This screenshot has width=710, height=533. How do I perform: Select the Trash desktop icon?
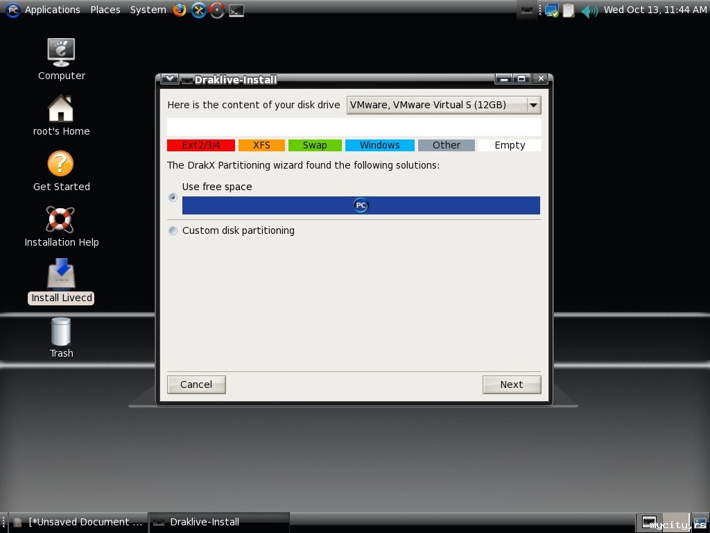pyautogui.click(x=61, y=338)
